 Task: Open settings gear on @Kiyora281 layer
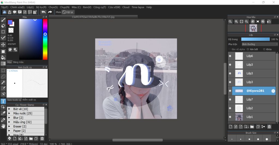coord(273,91)
